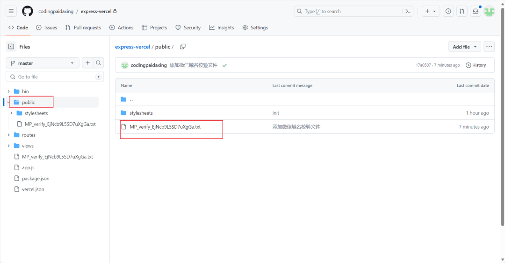Expand the create new plus dropdown
This screenshot has height=263, width=505.
click(x=430, y=11)
